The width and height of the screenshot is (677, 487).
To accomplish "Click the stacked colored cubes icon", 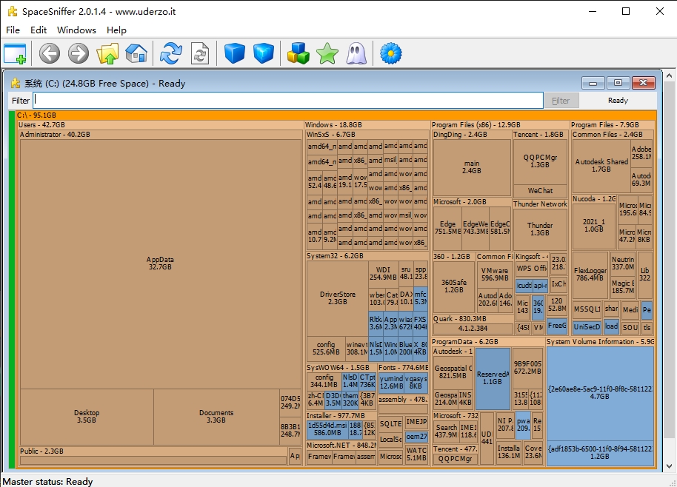I will [299, 53].
